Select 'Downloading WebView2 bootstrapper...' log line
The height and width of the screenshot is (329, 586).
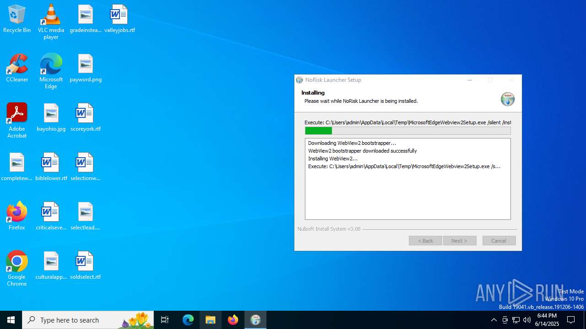[352, 143]
